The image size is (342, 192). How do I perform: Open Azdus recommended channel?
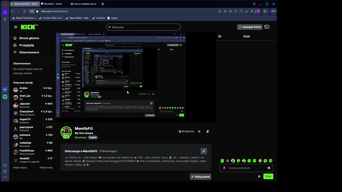click(33, 90)
